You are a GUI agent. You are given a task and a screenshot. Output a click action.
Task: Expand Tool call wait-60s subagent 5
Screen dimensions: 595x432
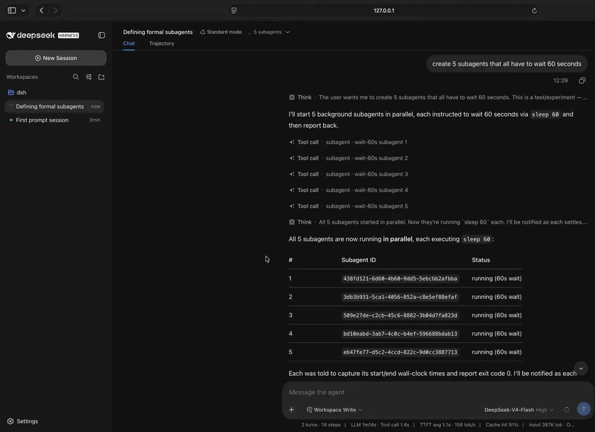point(348,206)
